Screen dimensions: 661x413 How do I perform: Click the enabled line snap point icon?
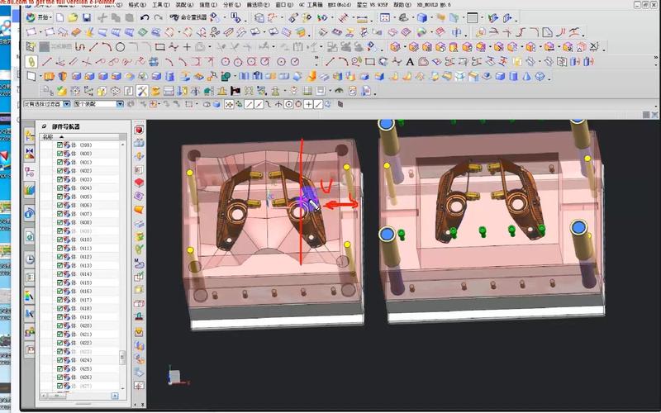[x=250, y=104]
